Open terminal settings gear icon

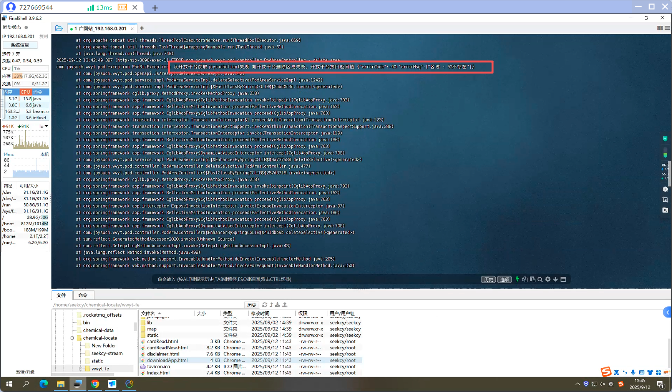(548, 279)
